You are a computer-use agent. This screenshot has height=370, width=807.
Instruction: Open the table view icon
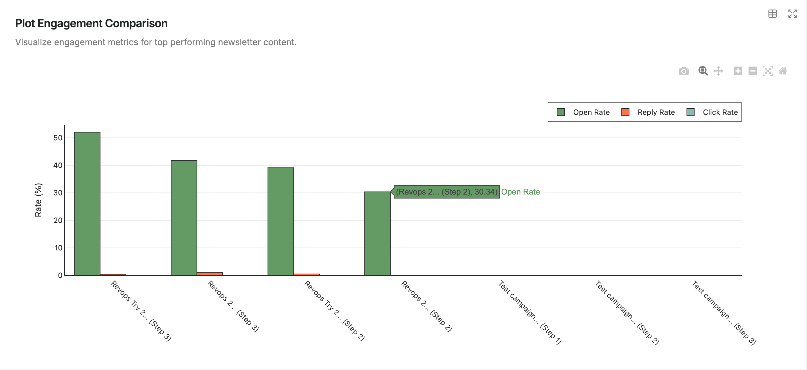click(772, 14)
